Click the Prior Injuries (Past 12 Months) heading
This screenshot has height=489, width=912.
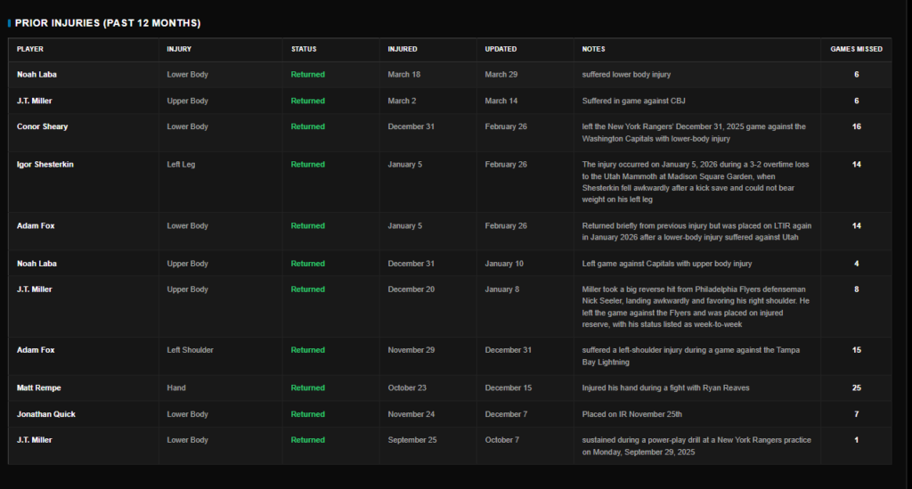pyautogui.click(x=108, y=23)
